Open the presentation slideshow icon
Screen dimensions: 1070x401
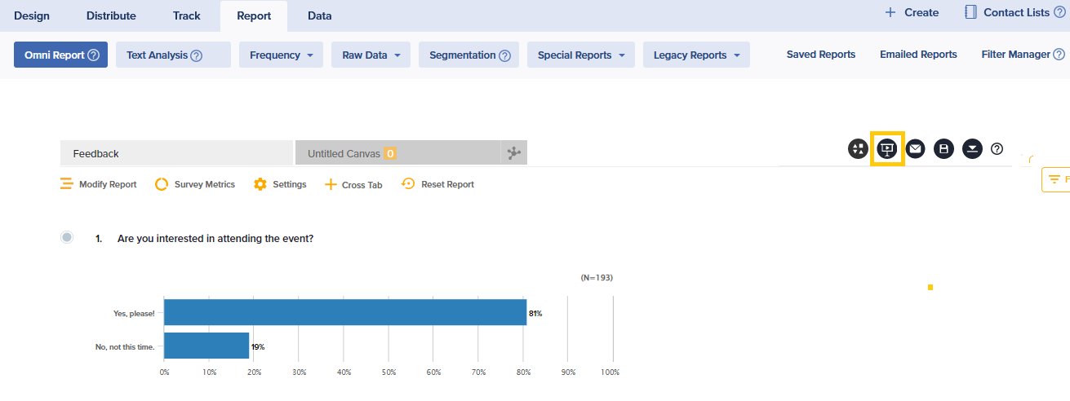pyautogui.click(x=886, y=149)
